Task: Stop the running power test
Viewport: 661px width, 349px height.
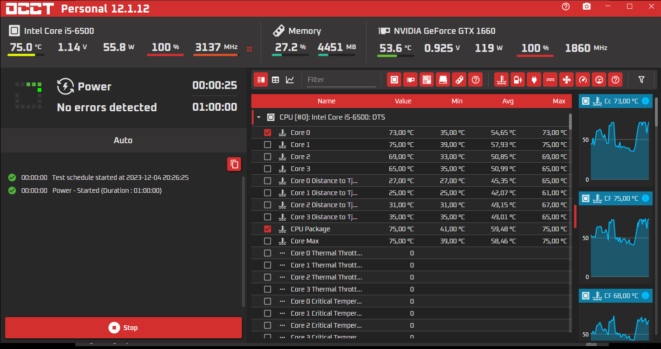Action: coord(124,328)
